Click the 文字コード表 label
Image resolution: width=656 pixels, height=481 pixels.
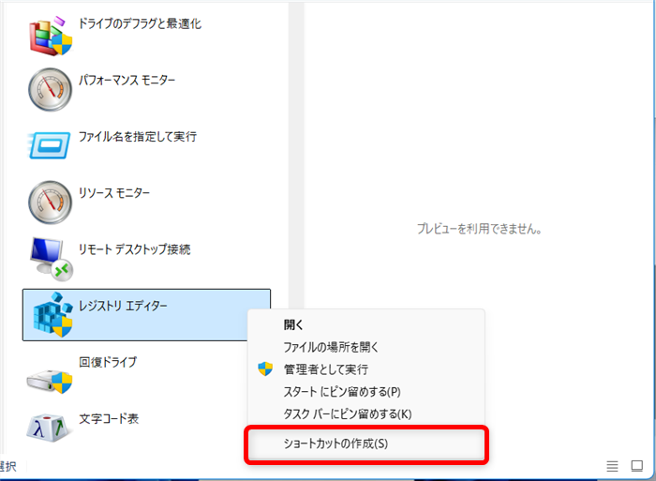(109, 418)
